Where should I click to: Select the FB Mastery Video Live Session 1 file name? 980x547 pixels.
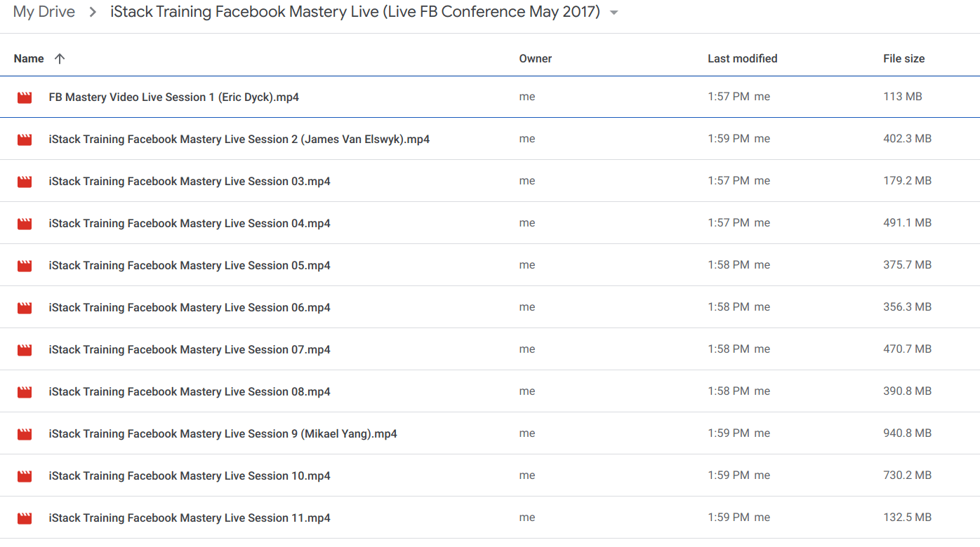(173, 97)
